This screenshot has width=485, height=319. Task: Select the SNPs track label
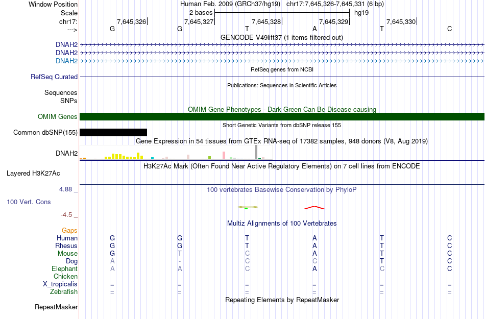pos(69,101)
